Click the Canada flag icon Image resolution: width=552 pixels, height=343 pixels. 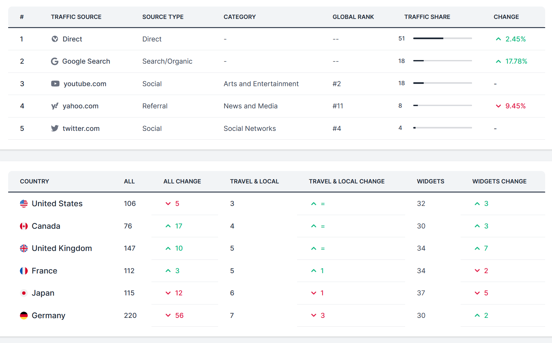pyautogui.click(x=24, y=226)
